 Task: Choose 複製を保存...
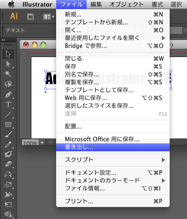113,82
